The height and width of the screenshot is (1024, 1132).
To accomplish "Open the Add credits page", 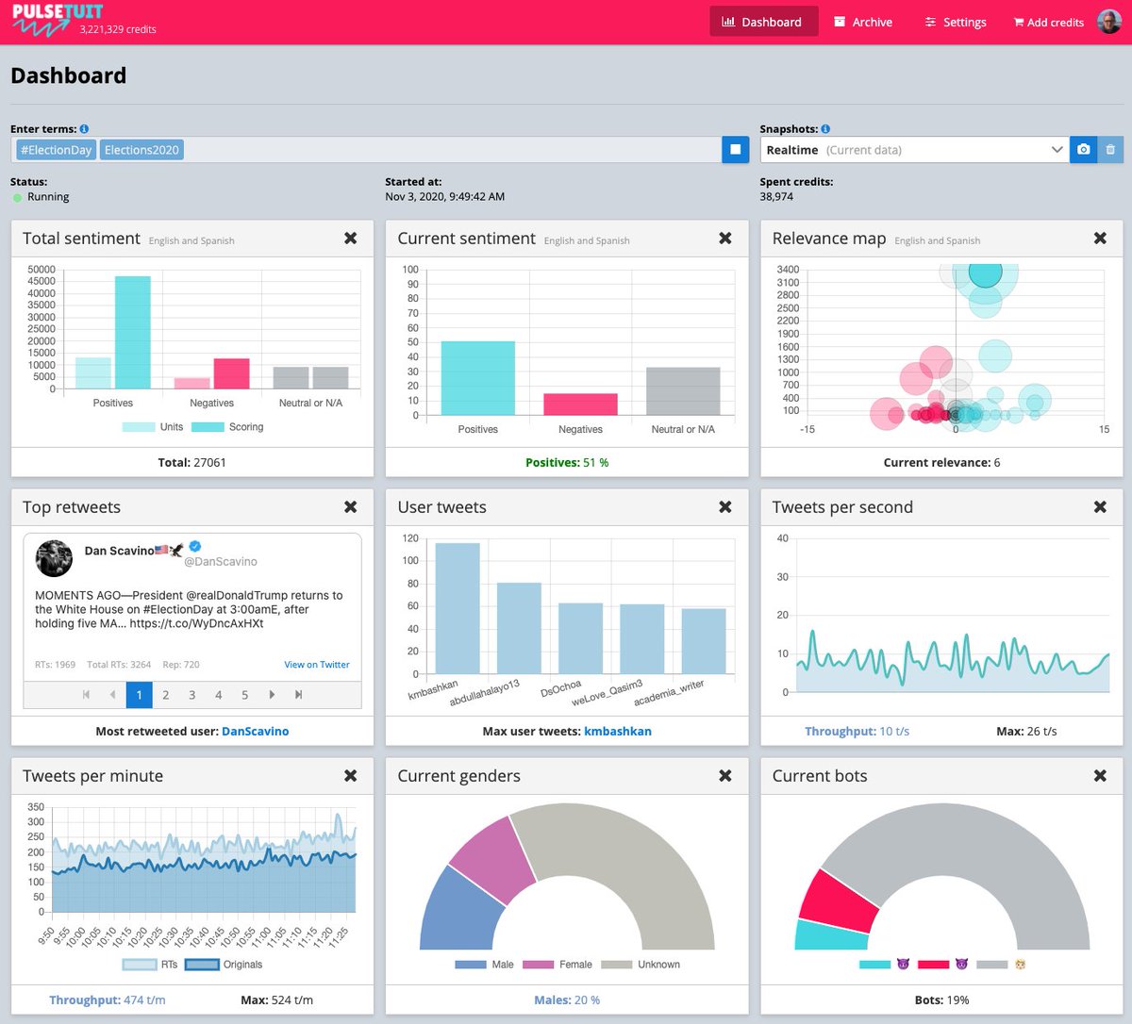I will [1049, 22].
